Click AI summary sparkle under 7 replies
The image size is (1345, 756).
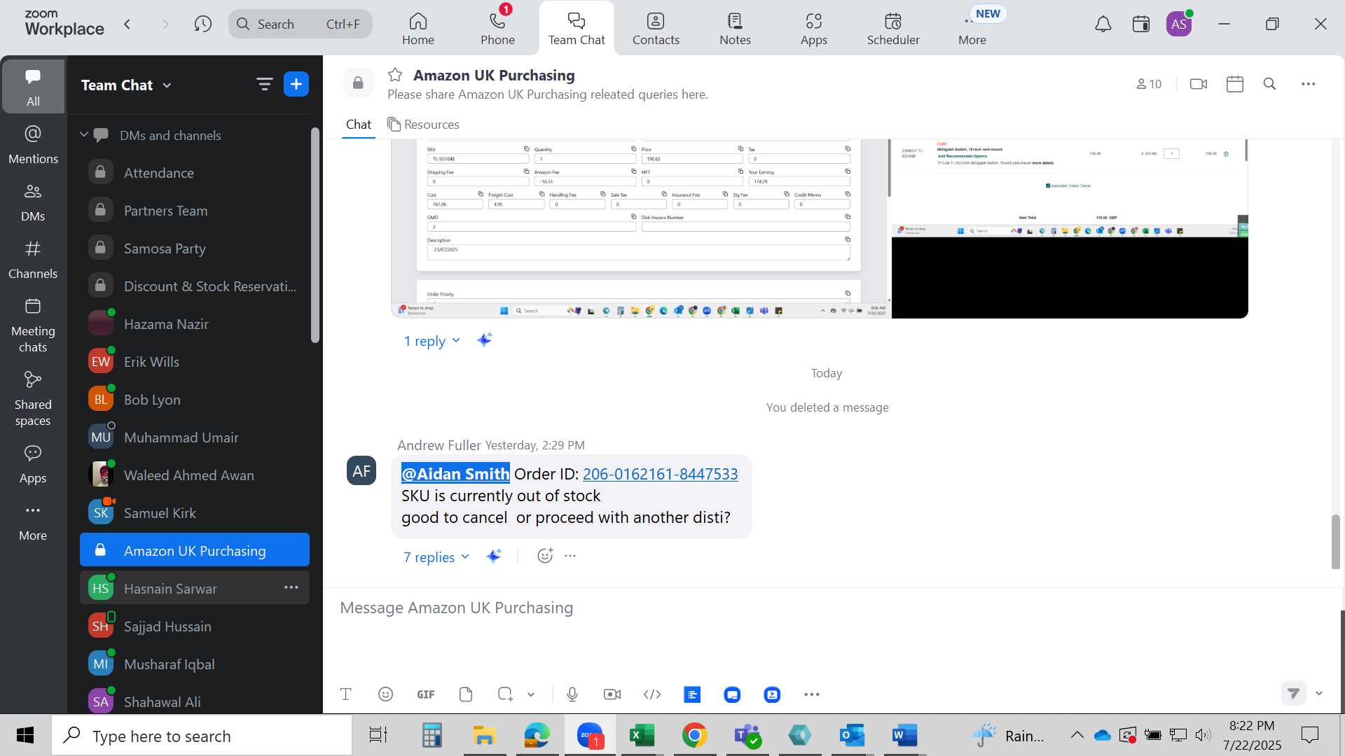pos(494,556)
